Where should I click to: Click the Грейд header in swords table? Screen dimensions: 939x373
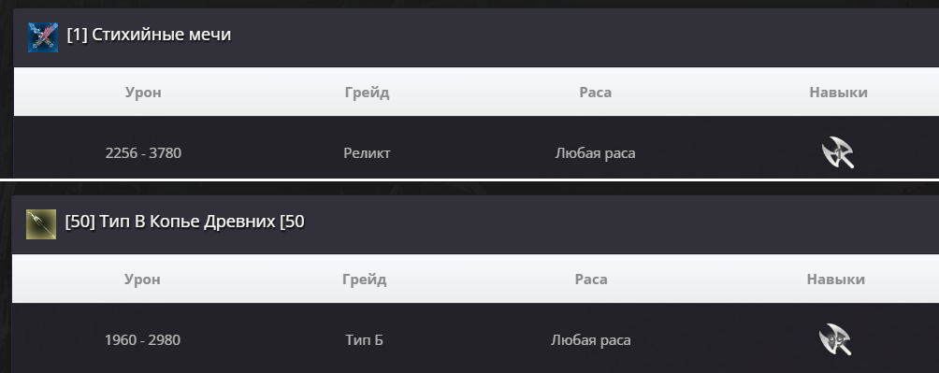point(368,93)
